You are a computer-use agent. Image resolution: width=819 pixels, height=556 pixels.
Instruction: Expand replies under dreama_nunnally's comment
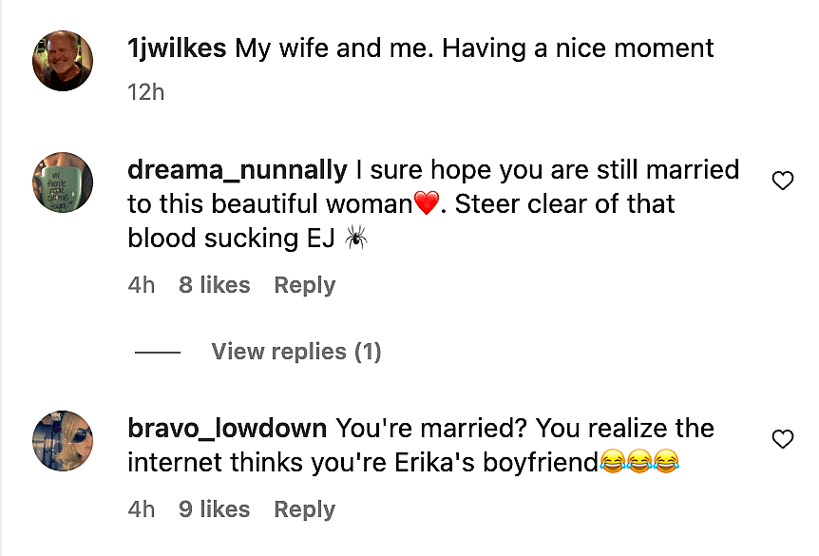pos(295,352)
